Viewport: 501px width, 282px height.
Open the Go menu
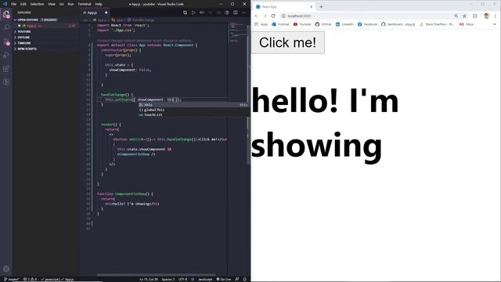click(61, 4)
